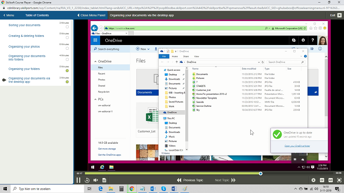Open the New dropdown in OneDrive
Screen dimensions: 344x193
(x=143, y=49)
